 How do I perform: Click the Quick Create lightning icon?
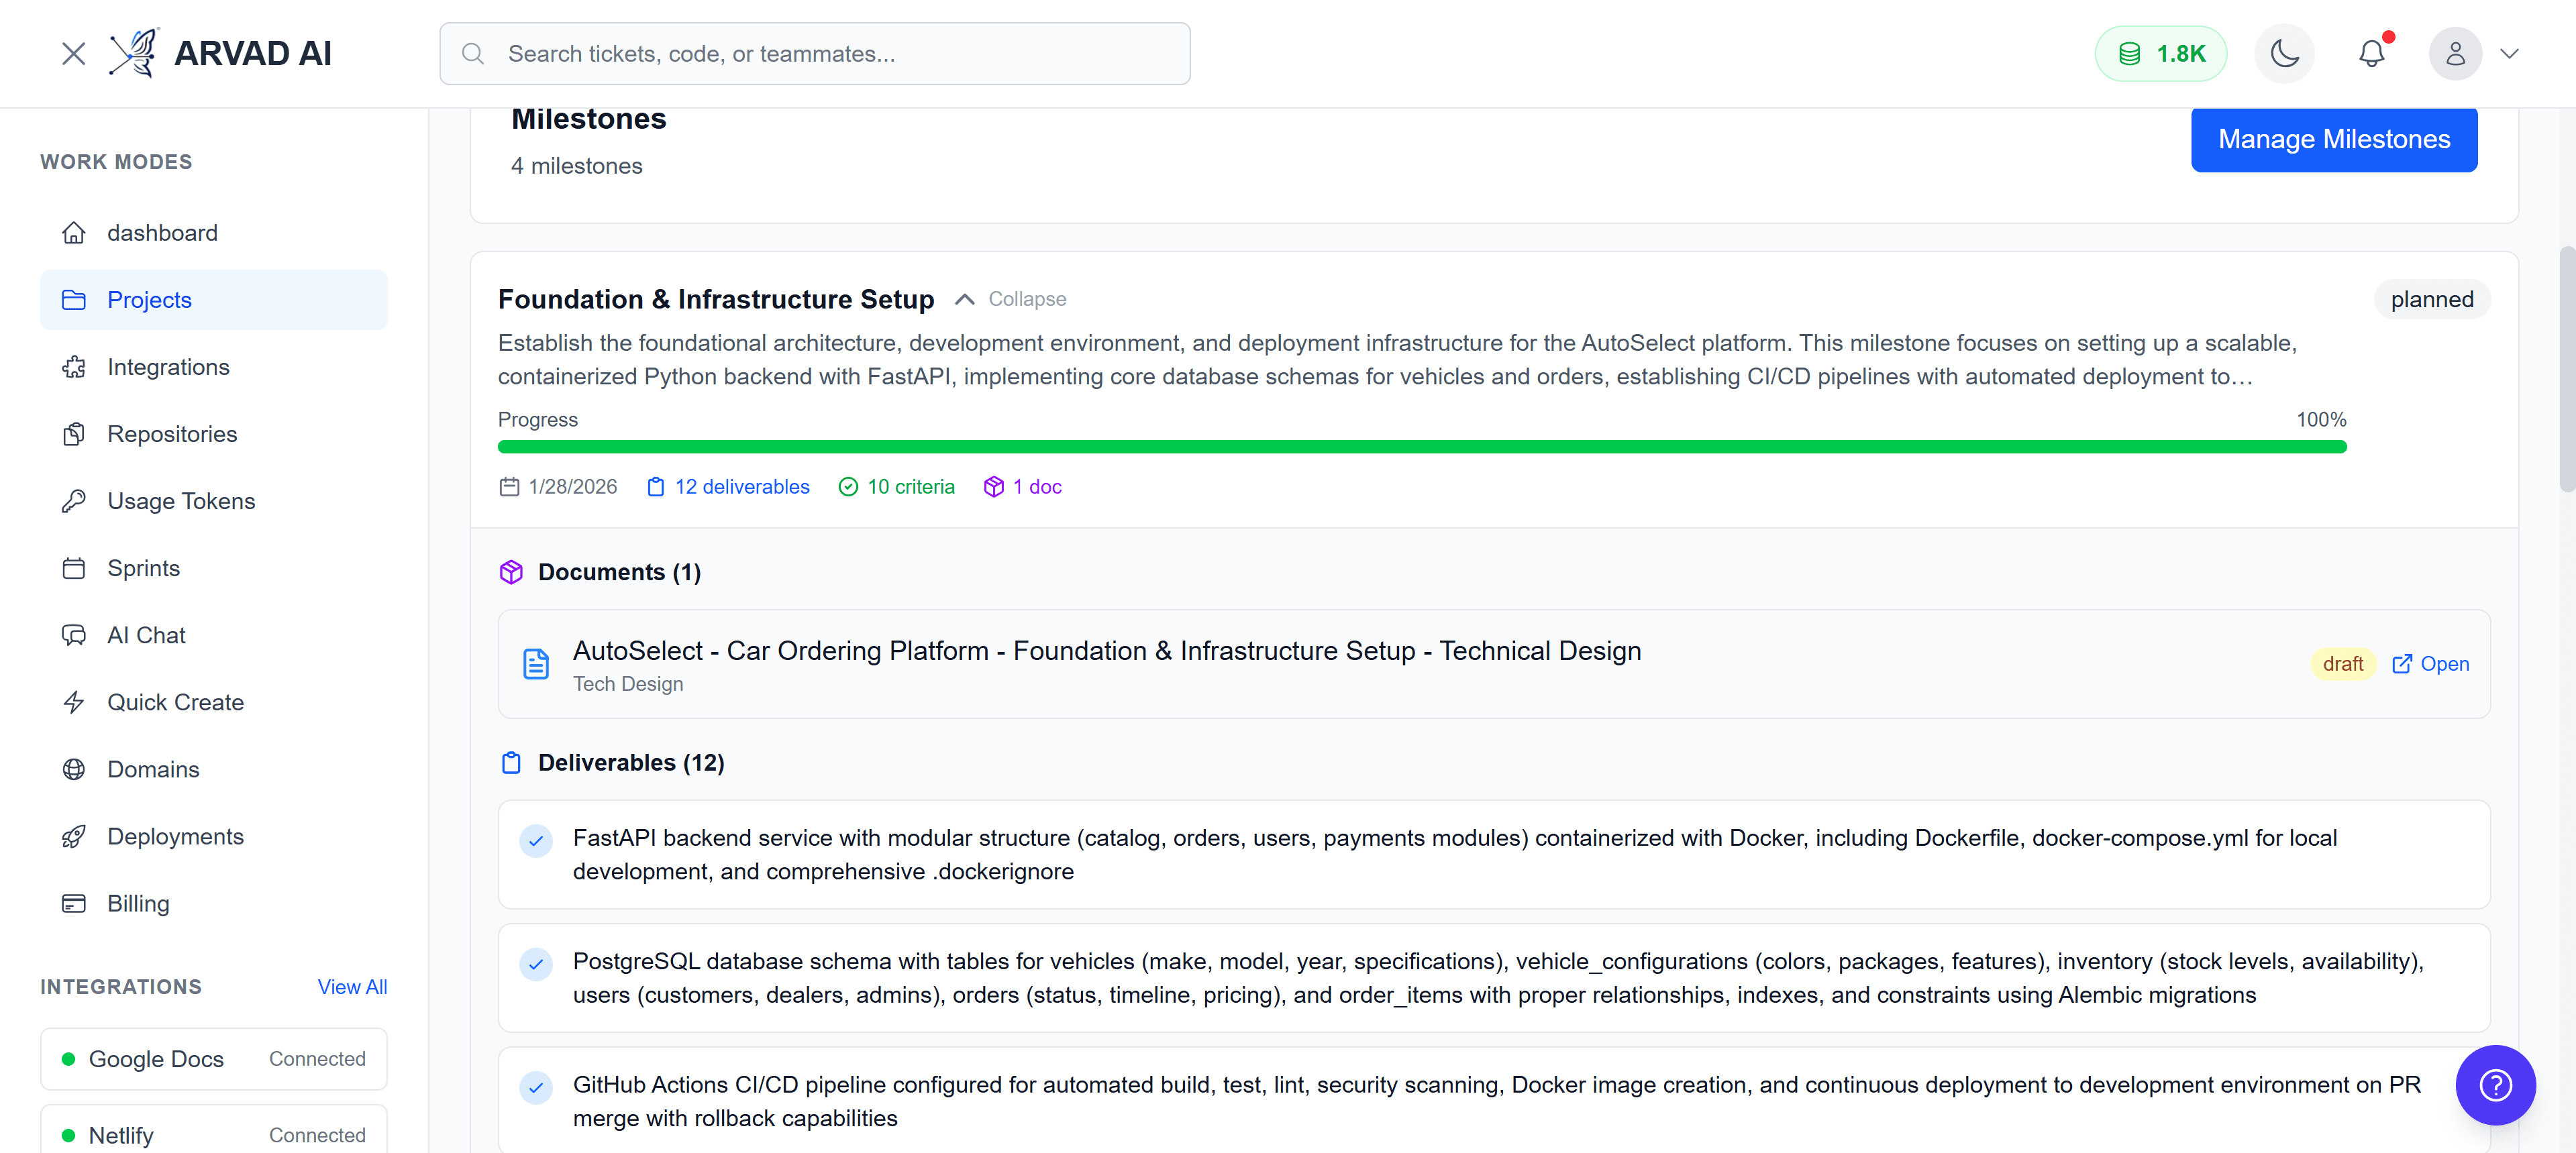tap(75, 701)
